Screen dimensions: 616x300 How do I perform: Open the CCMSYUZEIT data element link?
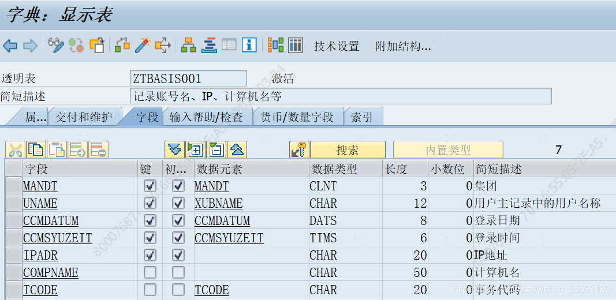(229, 238)
